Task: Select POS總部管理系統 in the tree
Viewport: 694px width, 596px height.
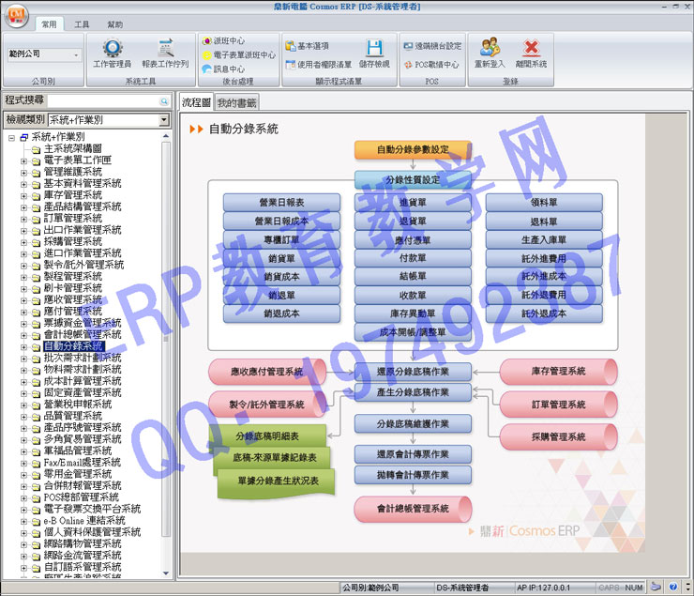Action: click(82, 497)
